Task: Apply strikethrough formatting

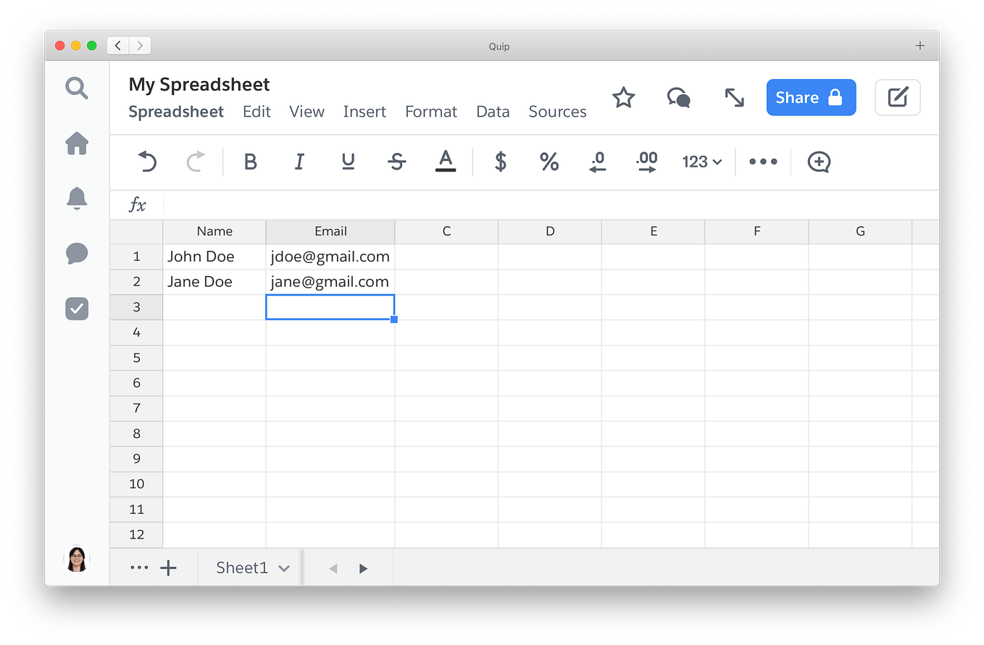Action: (396, 162)
